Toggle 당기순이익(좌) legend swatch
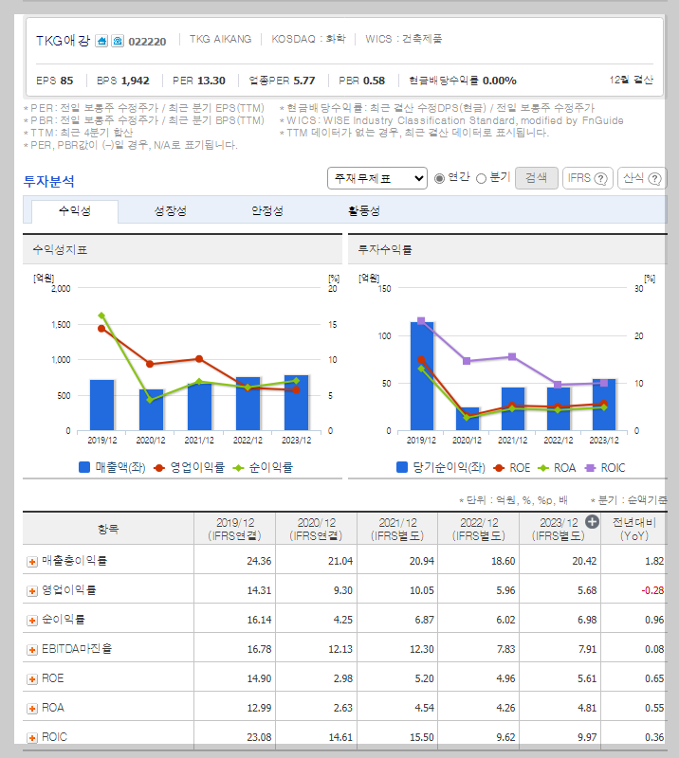This screenshot has height=758, width=679. [x=402, y=467]
